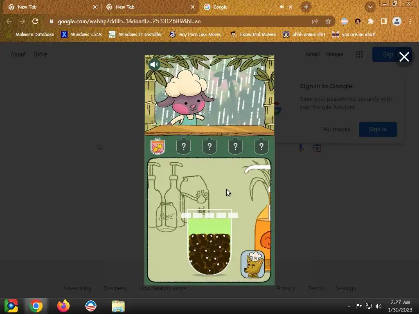Switch to the first New Tab
Screen dimensions: 419x314
point(52,7)
